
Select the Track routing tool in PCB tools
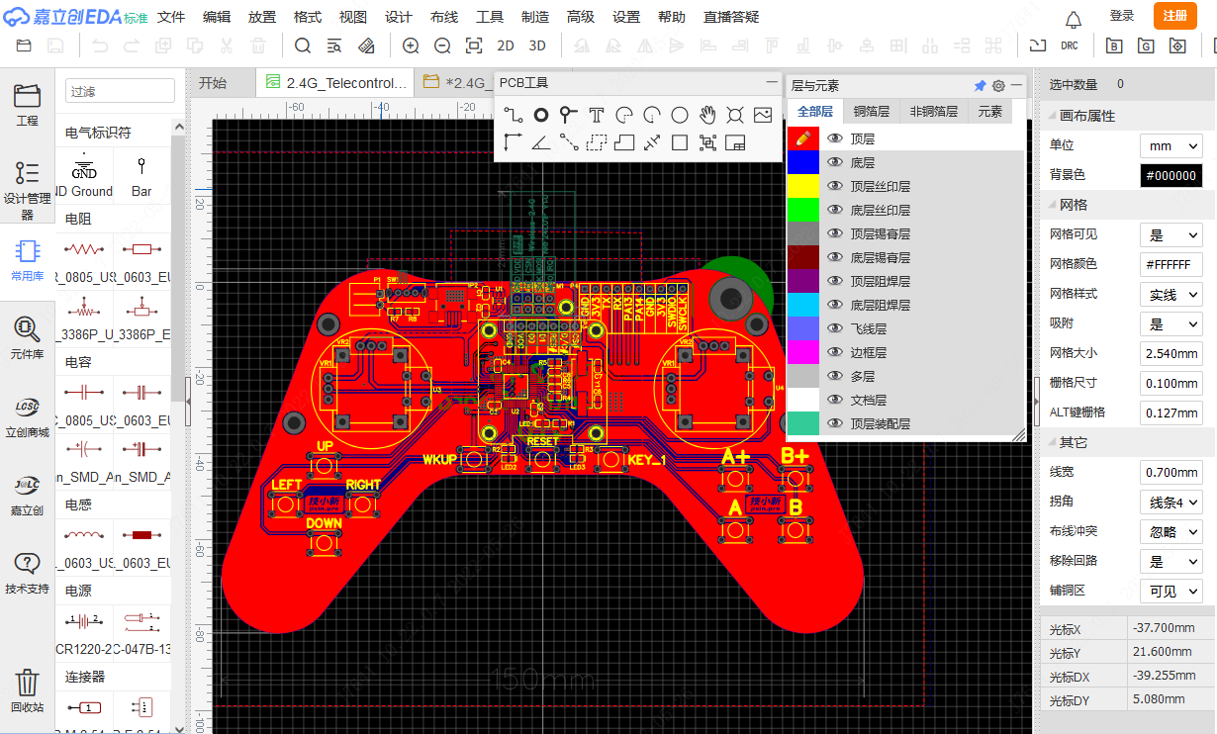pyautogui.click(x=513, y=115)
